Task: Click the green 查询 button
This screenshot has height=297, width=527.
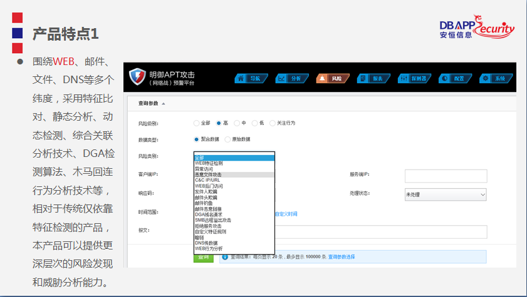Action: tap(203, 257)
